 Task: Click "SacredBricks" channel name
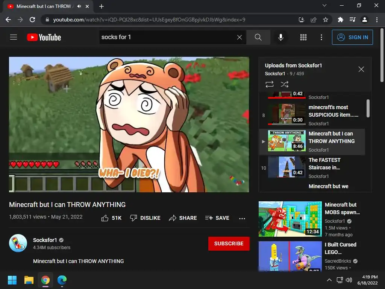click(338, 261)
